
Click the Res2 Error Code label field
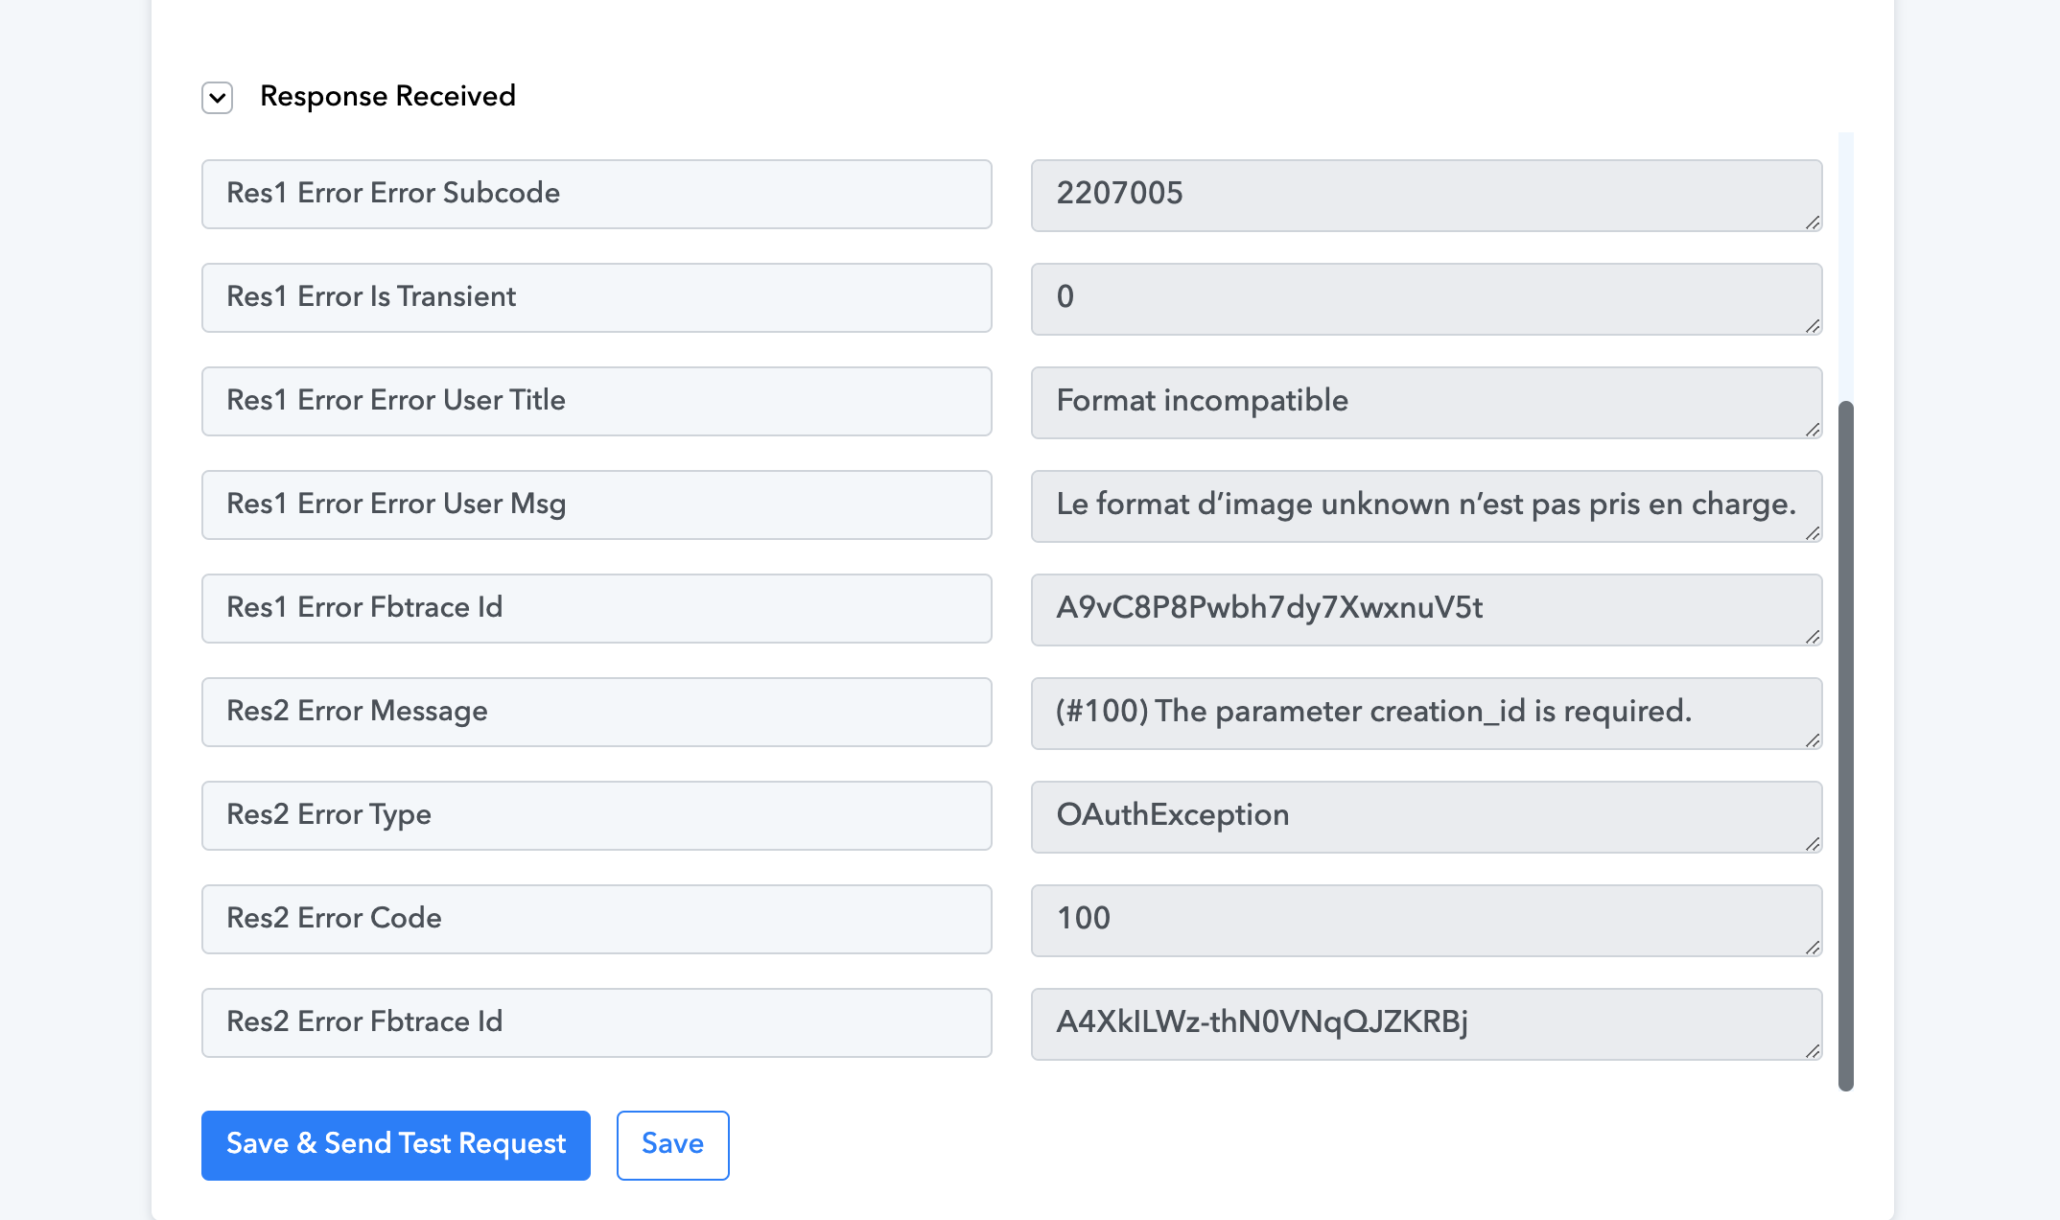(x=597, y=919)
